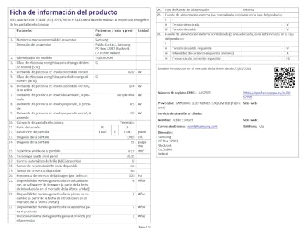Select the title 'Ficha de información del producto'

[x=63, y=12]
